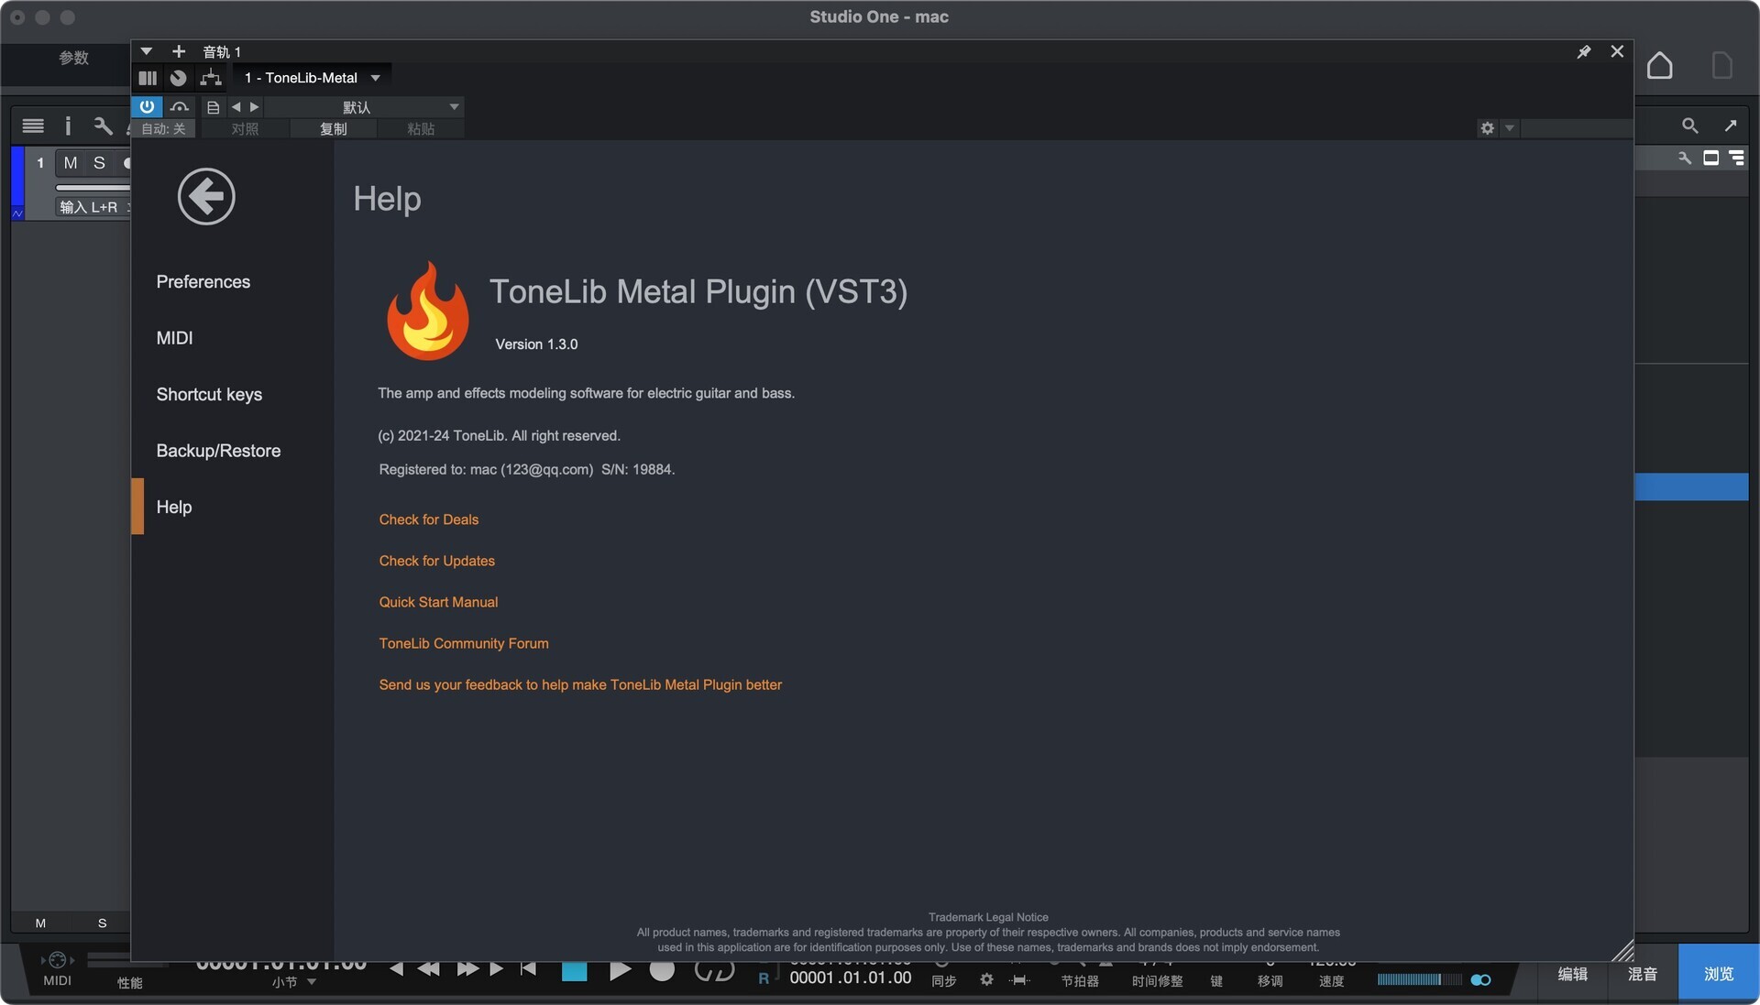This screenshot has width=1760, height=1005.
Task: Expand the arrow beside the gear icon
Action: coord(1509,128)
